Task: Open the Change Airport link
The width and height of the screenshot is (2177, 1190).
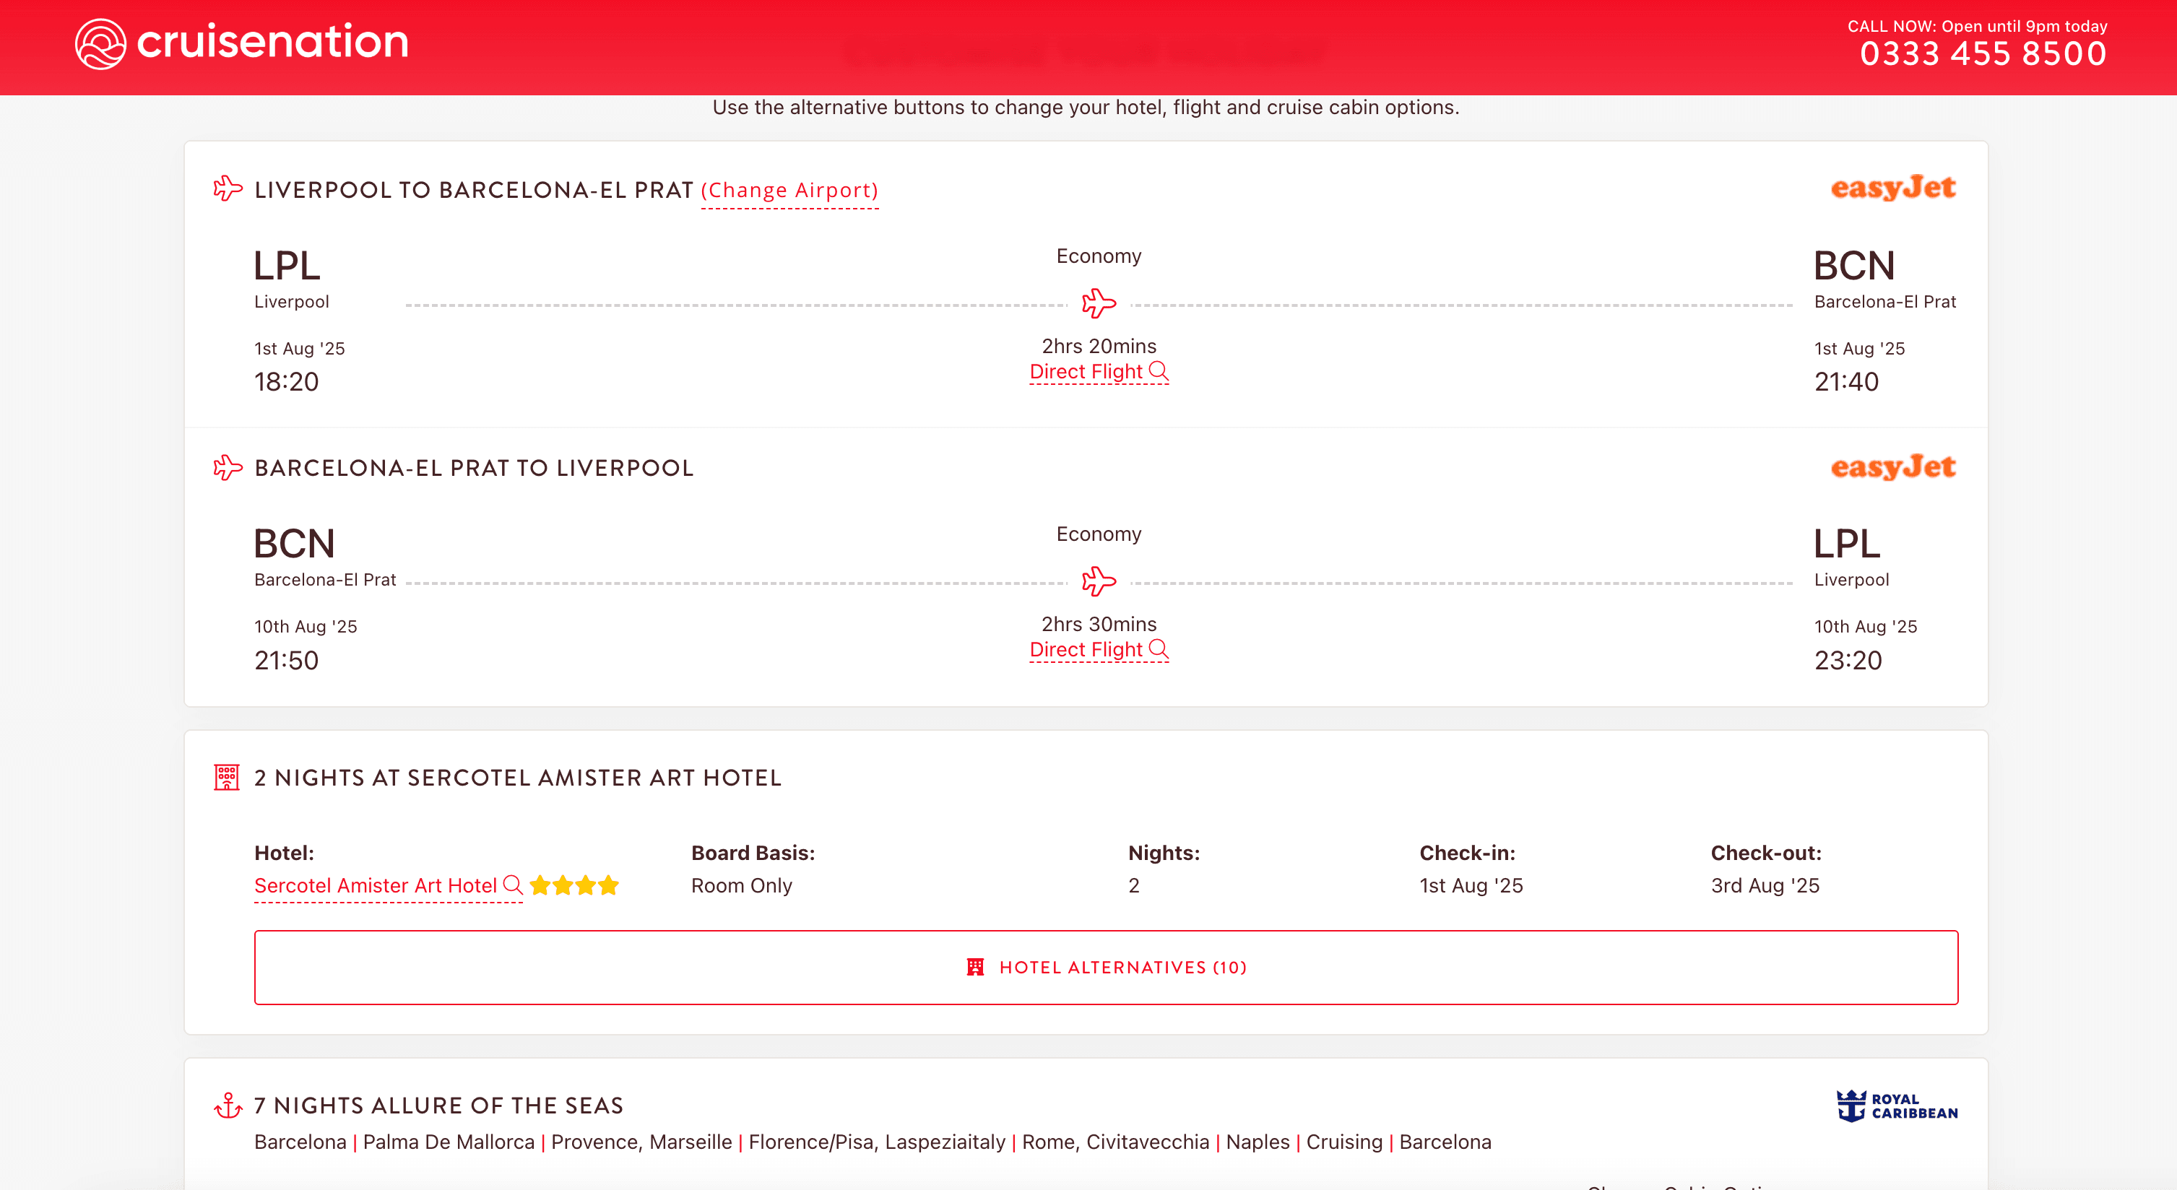Action: [789, 190]
